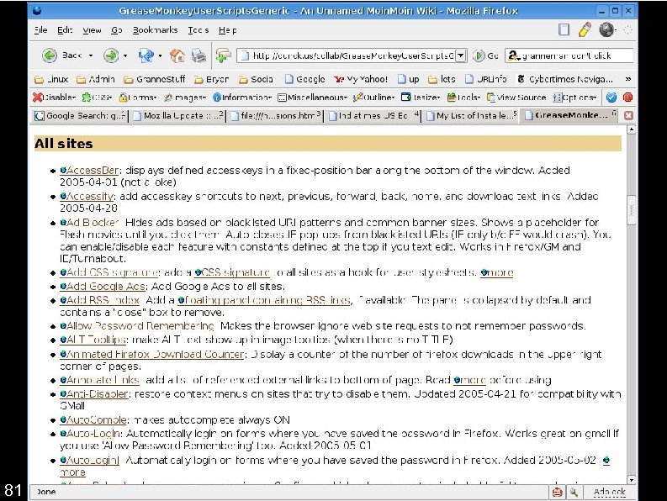Click into the URL address field
667x501 pixels.
pyautogui.click(x=353, y=55)
